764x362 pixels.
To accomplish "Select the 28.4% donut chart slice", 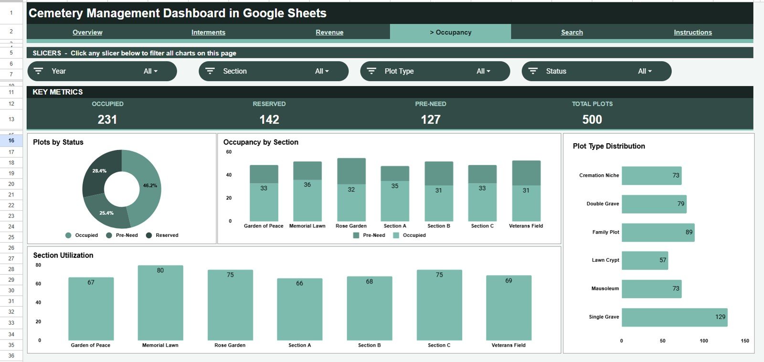I will coord(100,172).
